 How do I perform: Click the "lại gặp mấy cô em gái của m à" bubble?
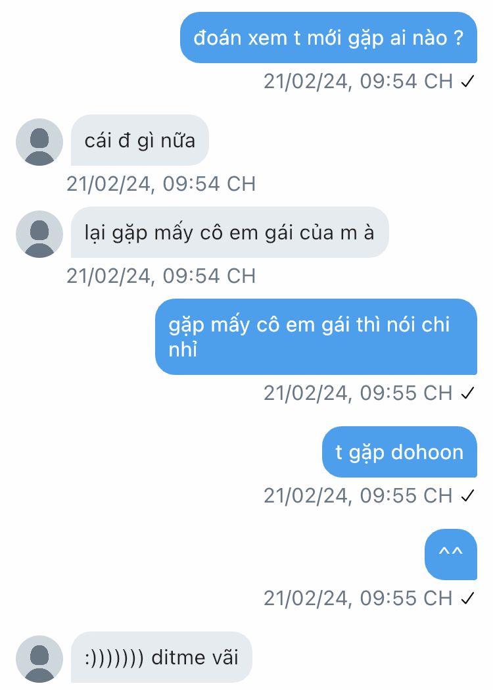click(229, 232)
